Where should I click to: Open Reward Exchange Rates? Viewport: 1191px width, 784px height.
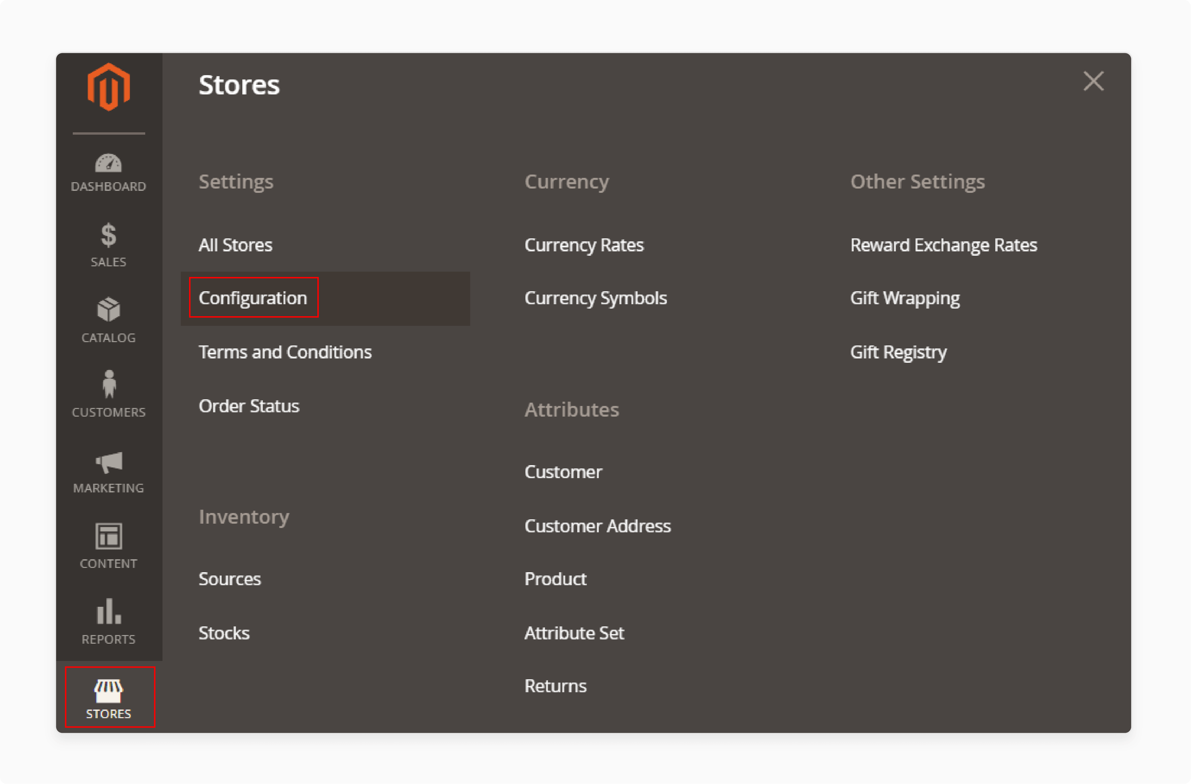(x=943, y=245)
